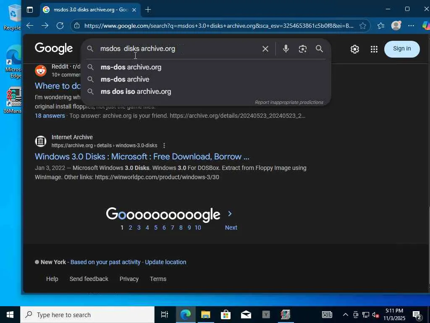Click the Next results link
This screenshot has width=430, height=323.
click(x=231, y=228)
